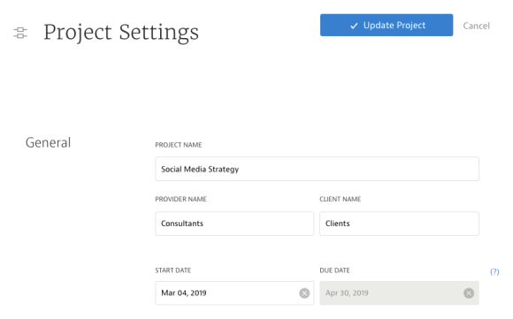Save changes with Update Project button
This screenshot has height=319, width=513.
[x=387, y=25]
